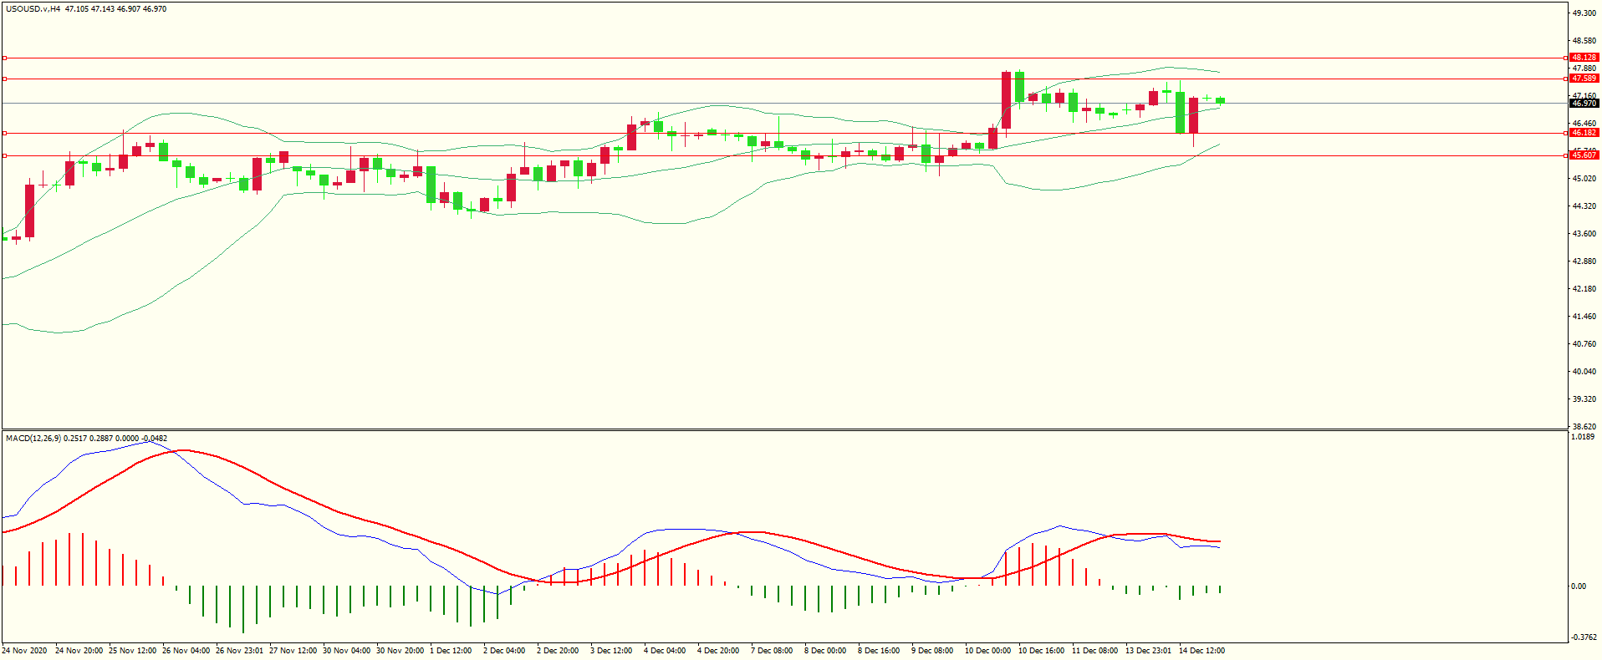Click the 7 Dec 08:00 time label

pos(772,651)
